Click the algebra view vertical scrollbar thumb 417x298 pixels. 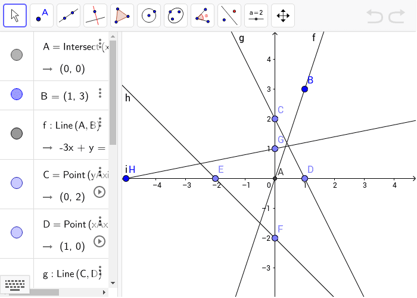[113, 93]
